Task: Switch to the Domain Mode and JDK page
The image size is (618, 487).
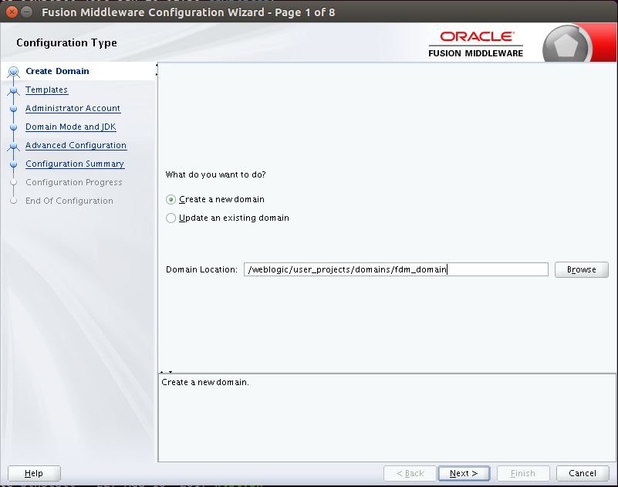Action: pyautogui.click(x=70, y=127)
